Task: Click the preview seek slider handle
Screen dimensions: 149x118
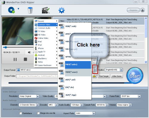Action: click(x=6, y=47)
